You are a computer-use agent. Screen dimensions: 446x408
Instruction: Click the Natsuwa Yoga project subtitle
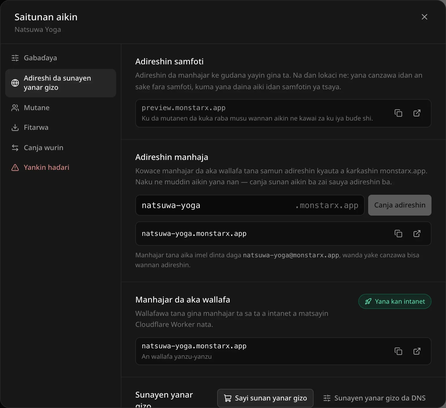pos(38,30)
